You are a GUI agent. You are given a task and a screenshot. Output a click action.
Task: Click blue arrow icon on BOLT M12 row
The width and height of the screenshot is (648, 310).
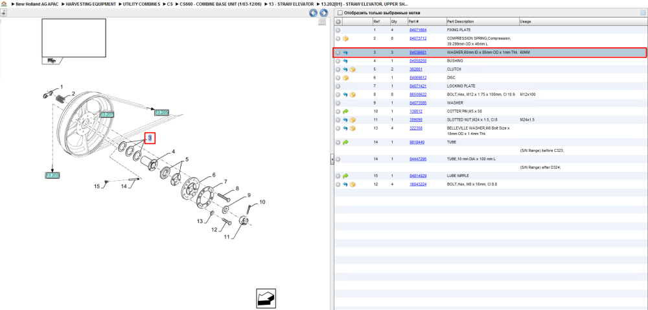tap(345, 95)
